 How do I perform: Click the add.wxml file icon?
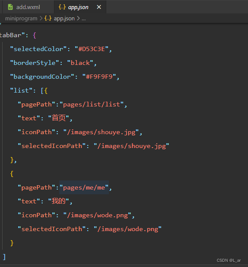10,7
